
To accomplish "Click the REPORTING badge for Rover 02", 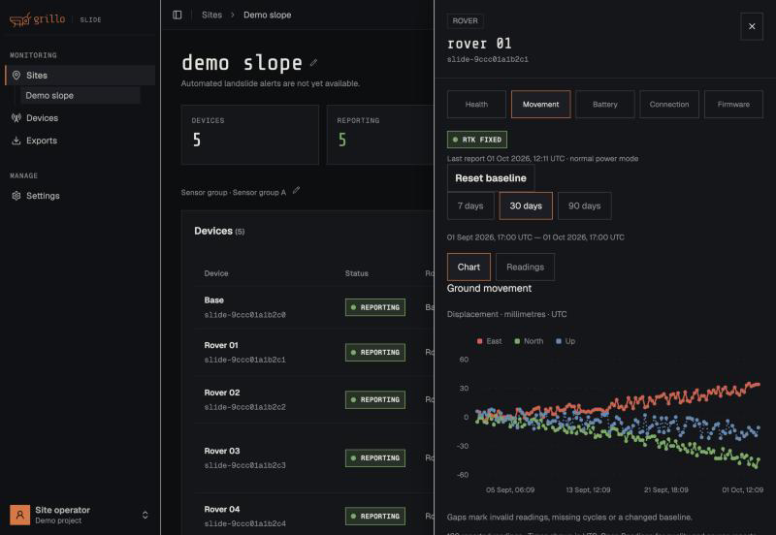I will tap(375, 399).
